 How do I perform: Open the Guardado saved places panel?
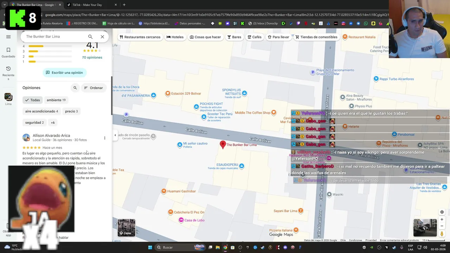tap(8, 53)
